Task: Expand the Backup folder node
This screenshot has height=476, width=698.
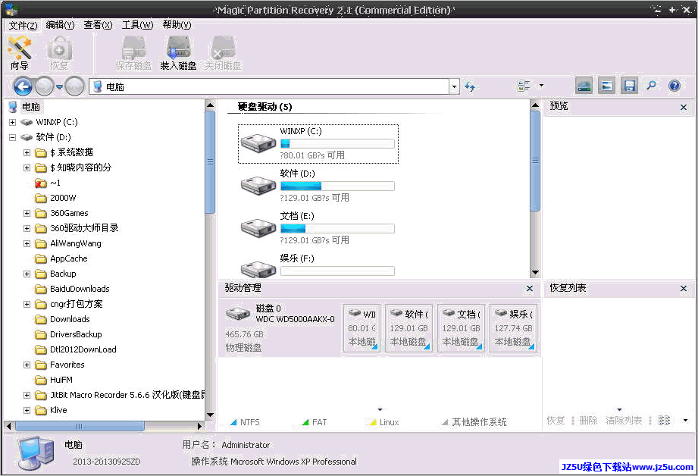Action: pos(27,274)
